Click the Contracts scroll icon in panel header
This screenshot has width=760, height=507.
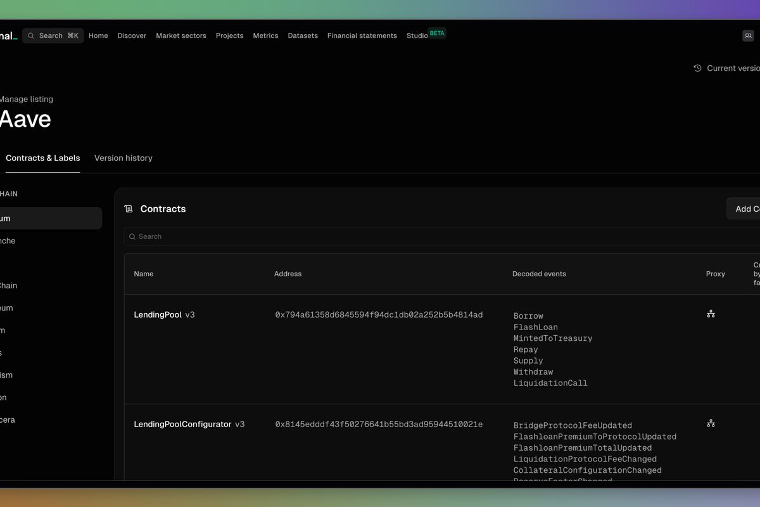pyautogui.click(x=129, y=209)
